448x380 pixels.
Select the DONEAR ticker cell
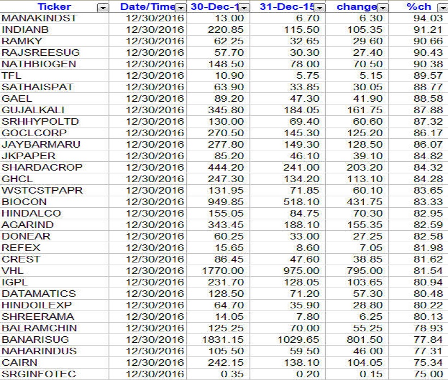coord(54,236)
